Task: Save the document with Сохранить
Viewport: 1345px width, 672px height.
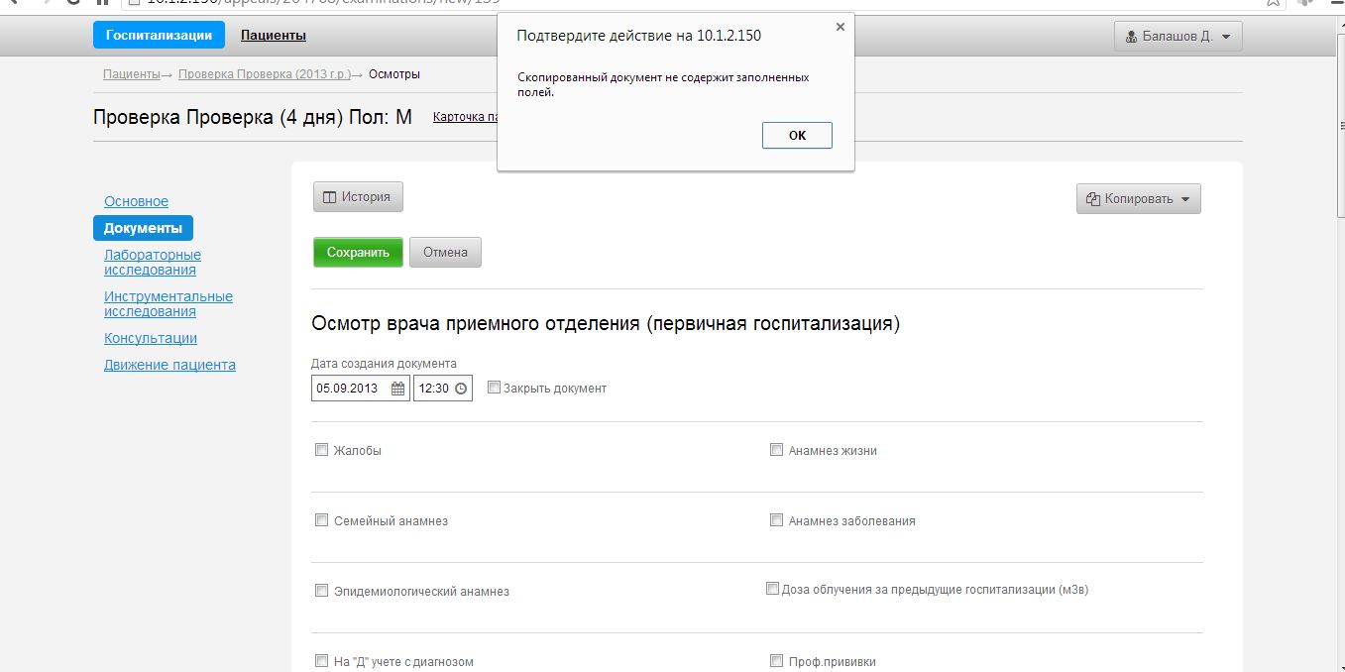Action: 358,253
